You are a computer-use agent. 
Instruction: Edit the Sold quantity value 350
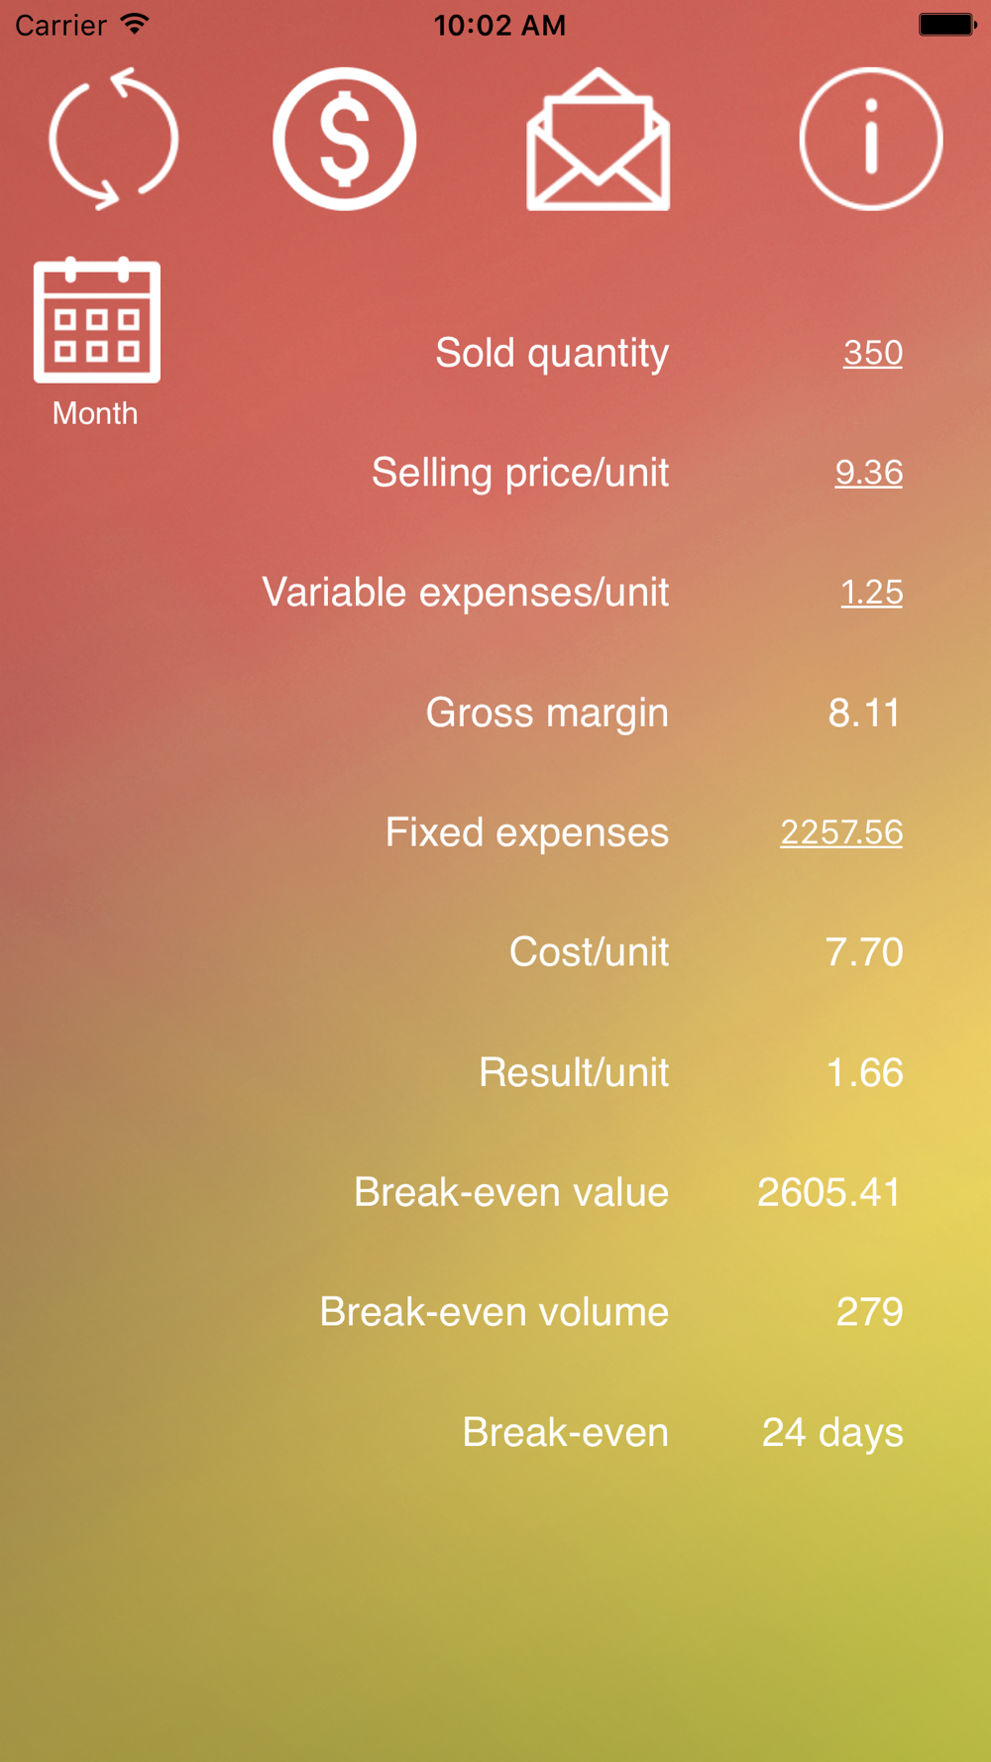tap(873, 353)
